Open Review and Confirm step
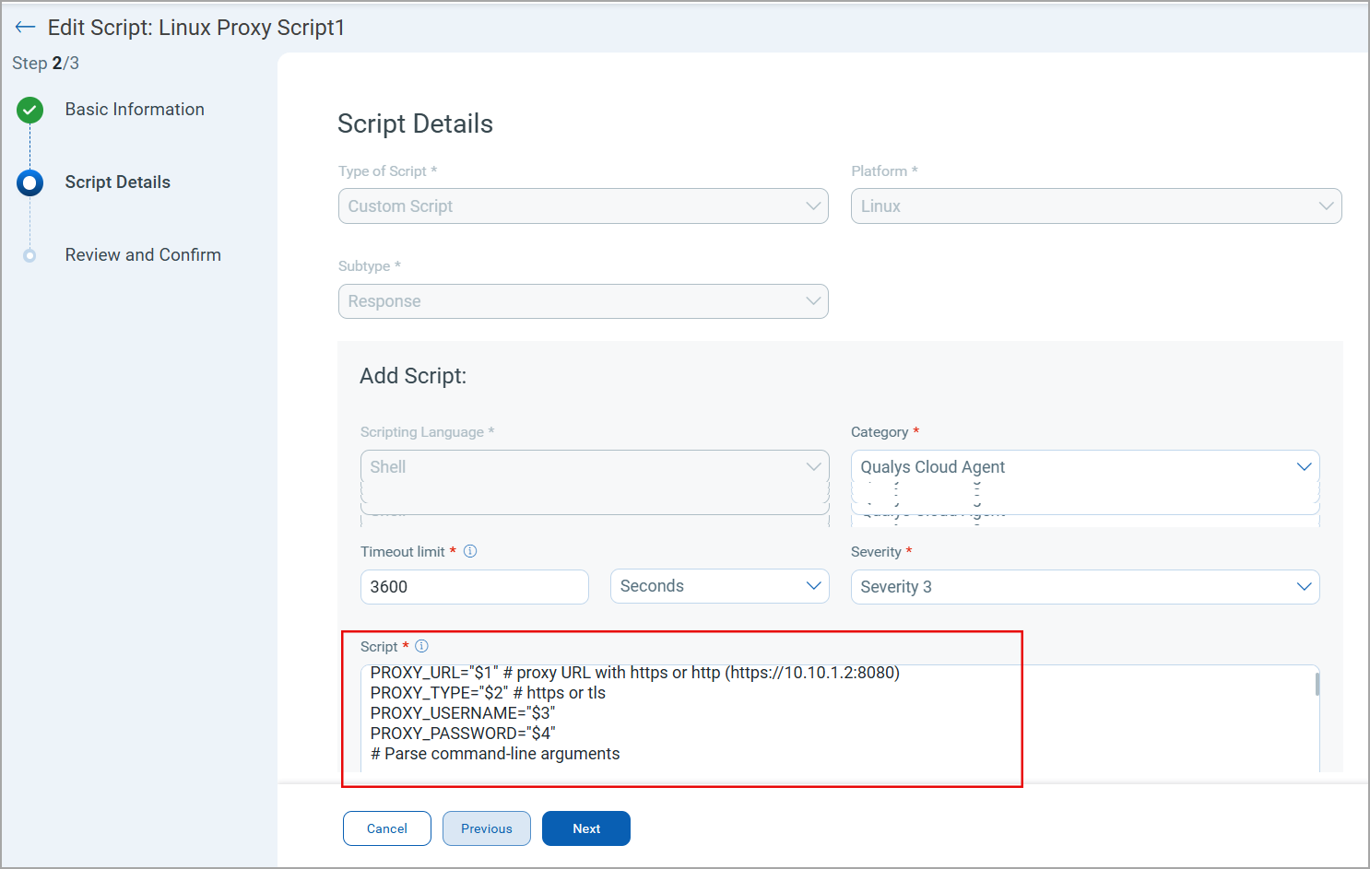1370x869 pixels. pos(143,255)
